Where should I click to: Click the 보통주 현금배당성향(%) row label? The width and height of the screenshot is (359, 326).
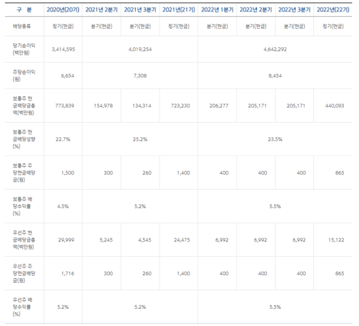point(24,139)
